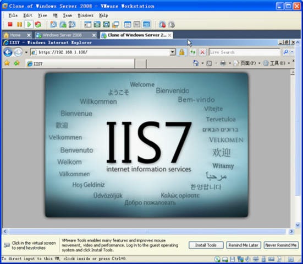Enter full screen mode via toolbar icon

pyautogui.click(x=97, y=24)
